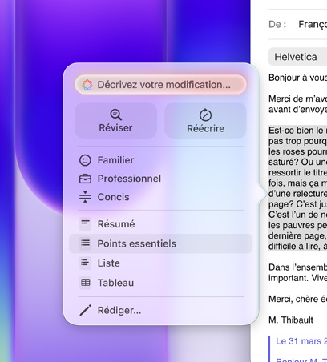
Task: Click the "De :" sender label in the mail window
Action: coord(277,24)
